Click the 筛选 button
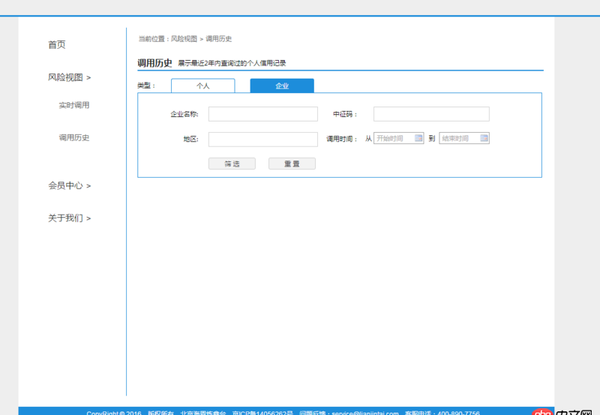 [x=232, y=164]
